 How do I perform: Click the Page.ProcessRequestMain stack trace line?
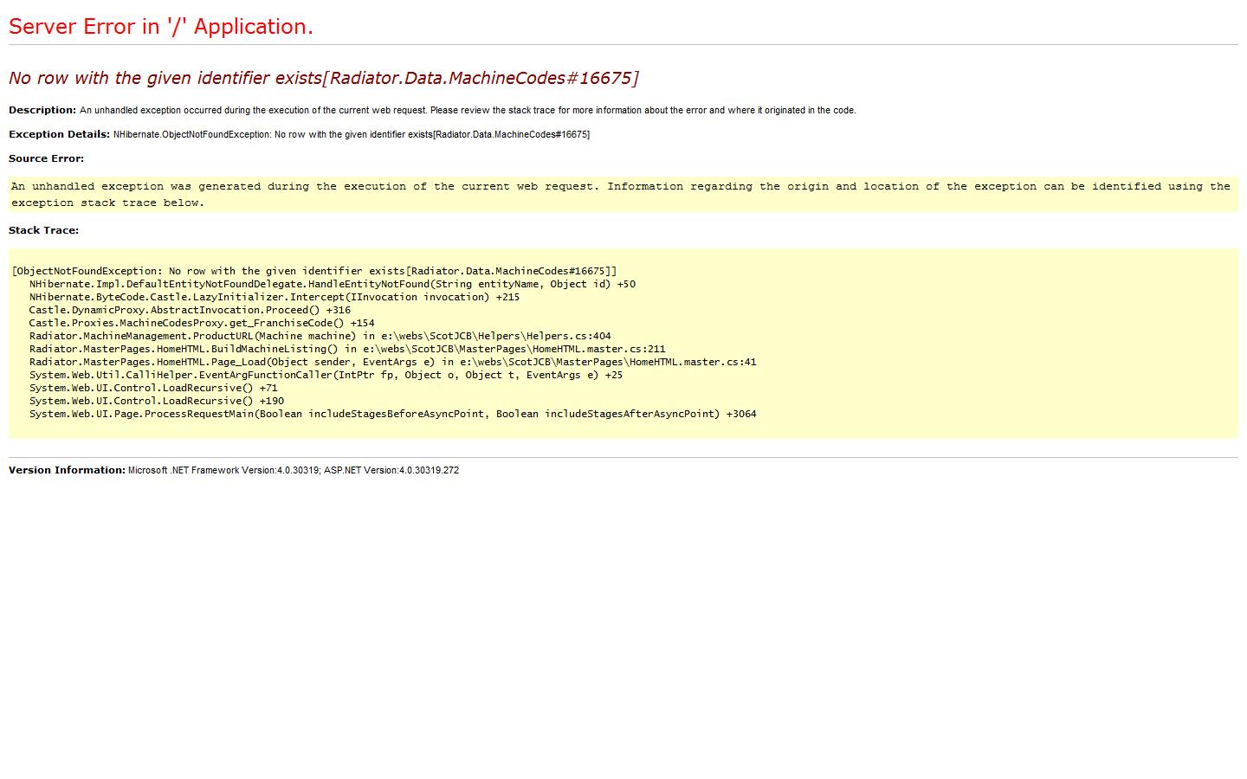(x=392, y=414)
